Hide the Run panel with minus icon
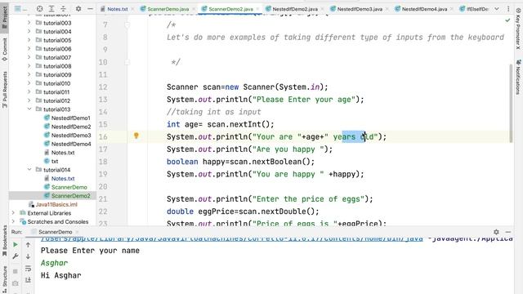523x294 pixels. (x=508, y=232)
